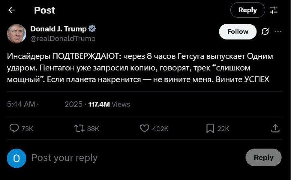Go back using the left arrow

pyautogui.click(x=12, y=10)
